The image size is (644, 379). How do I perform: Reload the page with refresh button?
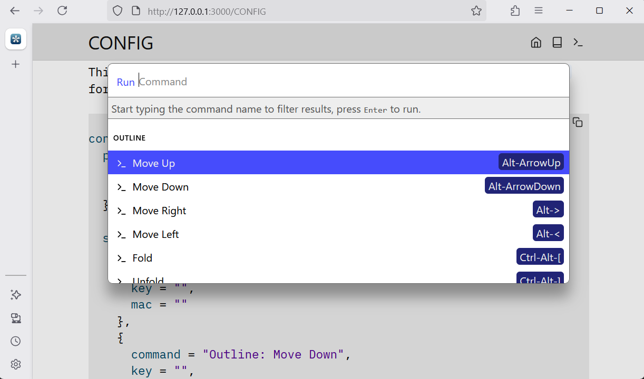coord(62,11)
